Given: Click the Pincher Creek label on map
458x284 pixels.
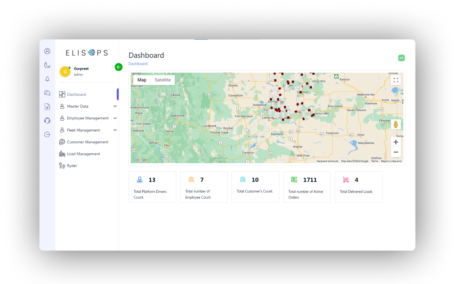Looking at the screenshot, I should [x=219, y=133].
